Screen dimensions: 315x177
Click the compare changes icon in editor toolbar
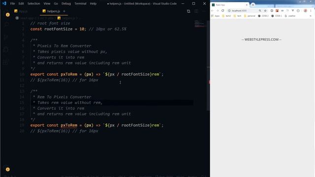189,11
